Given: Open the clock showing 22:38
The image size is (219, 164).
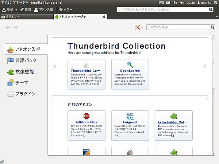Looking at the screenshot, I should click(x=191, y=3).
